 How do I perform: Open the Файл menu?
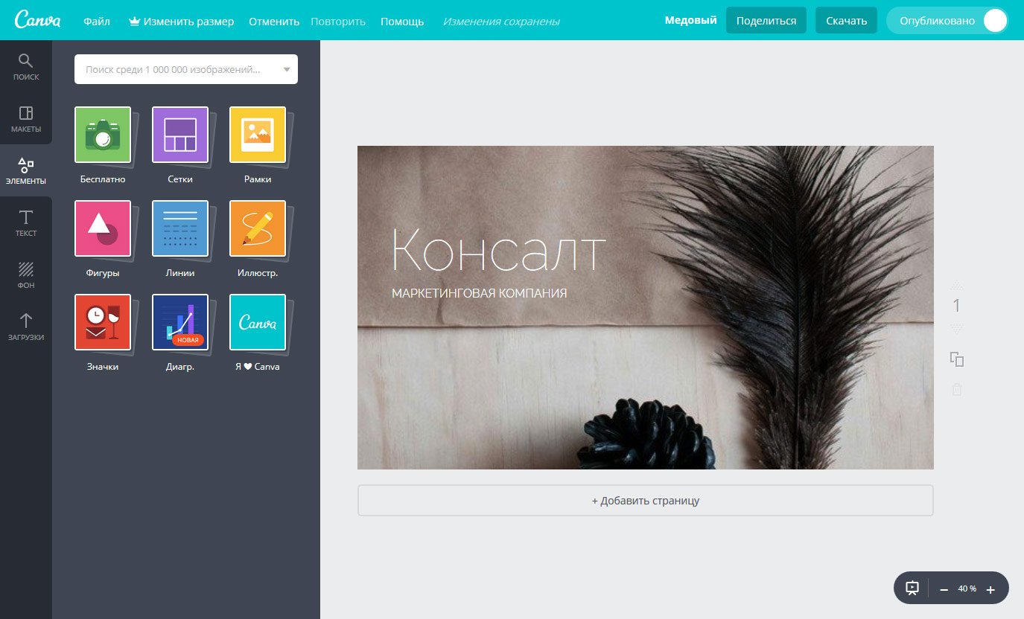[x=97, y=22]
